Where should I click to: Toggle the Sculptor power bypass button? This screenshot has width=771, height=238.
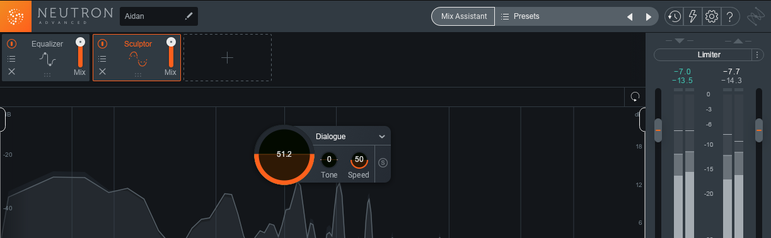[102, 44]
